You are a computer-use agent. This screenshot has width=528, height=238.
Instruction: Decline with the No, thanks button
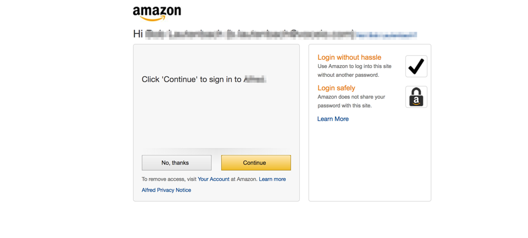point(176,163)
